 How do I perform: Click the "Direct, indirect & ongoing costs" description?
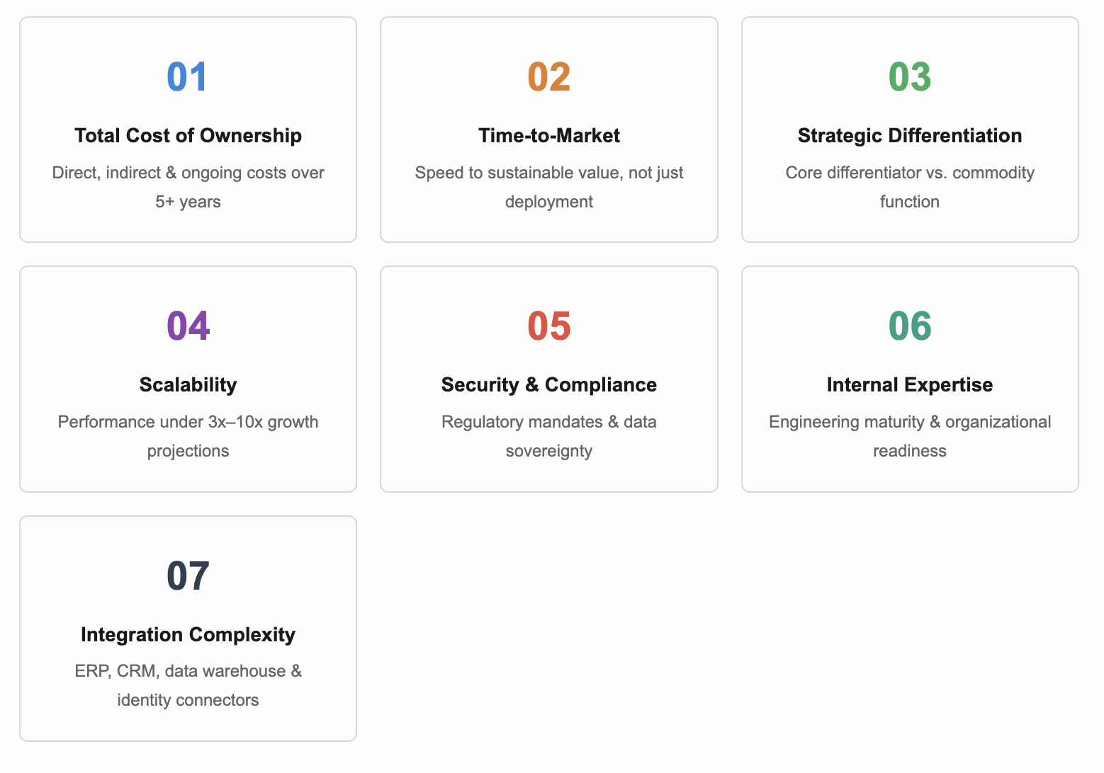(188, 187)
